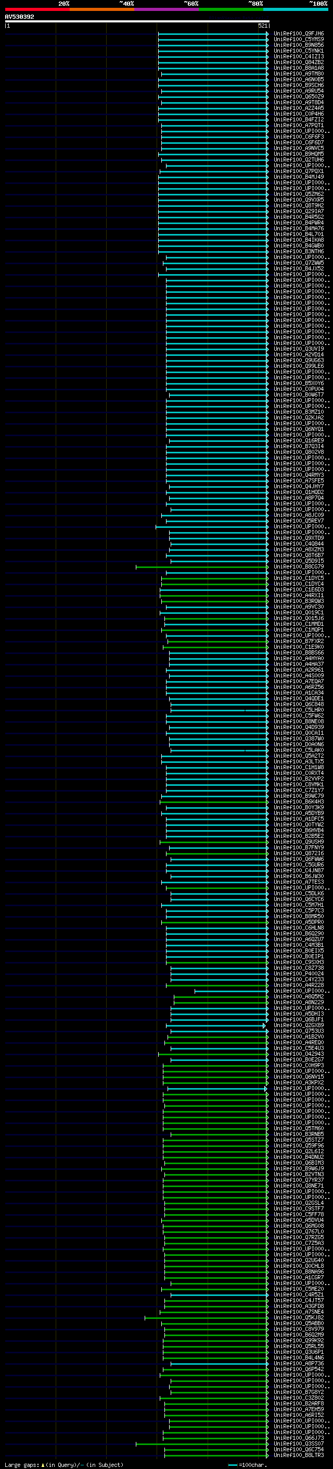Select the UniRef100_B5XQY6 label
333x1469 pixels.
click(x=298, y=383)
